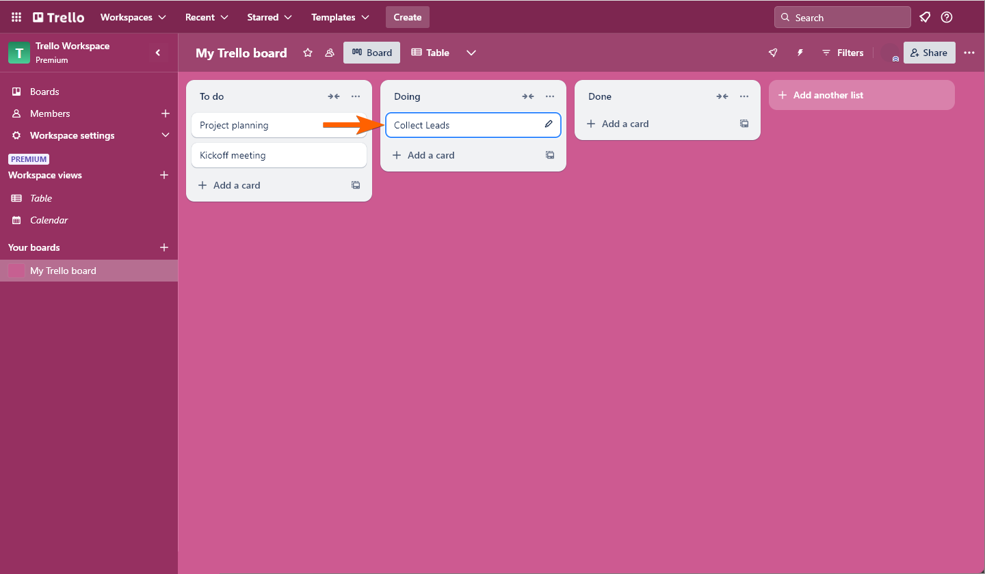The image size is (985, 574).
Task: Open the app switcher grid icon
Action: (x=16, y=17)
